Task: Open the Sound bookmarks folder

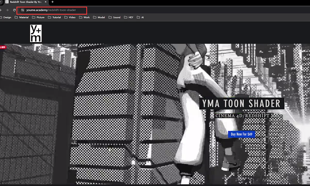Action: click(x=114, y=17)
